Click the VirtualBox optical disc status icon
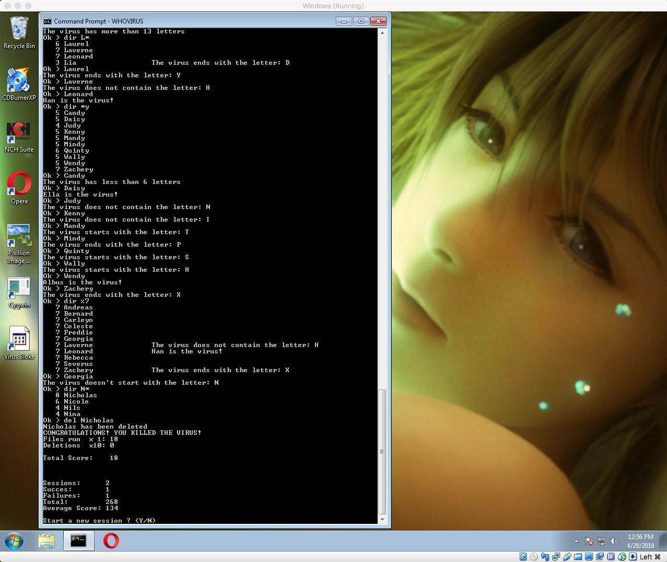This screenshot has height=562, width=667. [x=534, y=557]
